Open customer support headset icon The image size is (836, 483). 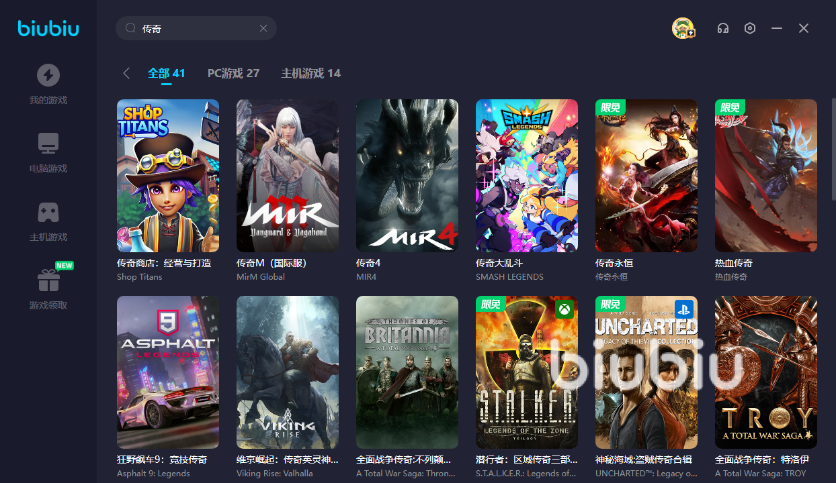coord(723,28)
